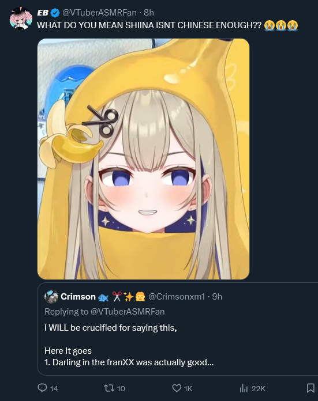This screenshot has width=318, height=401.
Task: Open the @VTuberASMRFan handle in tweet header
Action: pyautogui.click(x=99, y=13)
